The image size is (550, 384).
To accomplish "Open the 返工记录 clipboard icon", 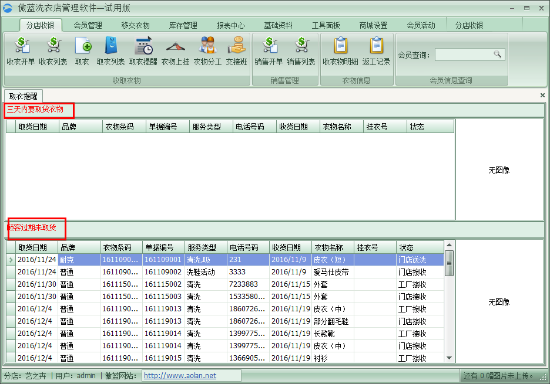I will pyautogui.click(x=376, y=50).
